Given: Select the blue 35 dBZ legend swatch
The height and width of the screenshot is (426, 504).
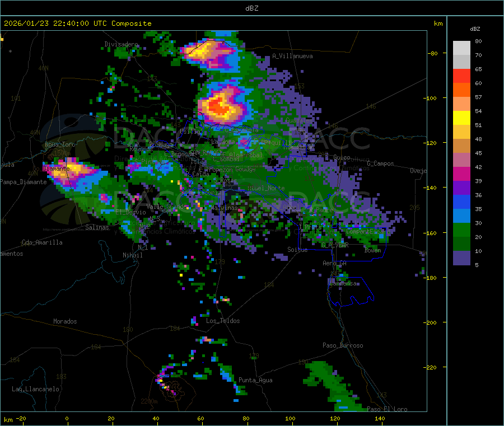Looking at the screenshot, I should click(461, 202).
